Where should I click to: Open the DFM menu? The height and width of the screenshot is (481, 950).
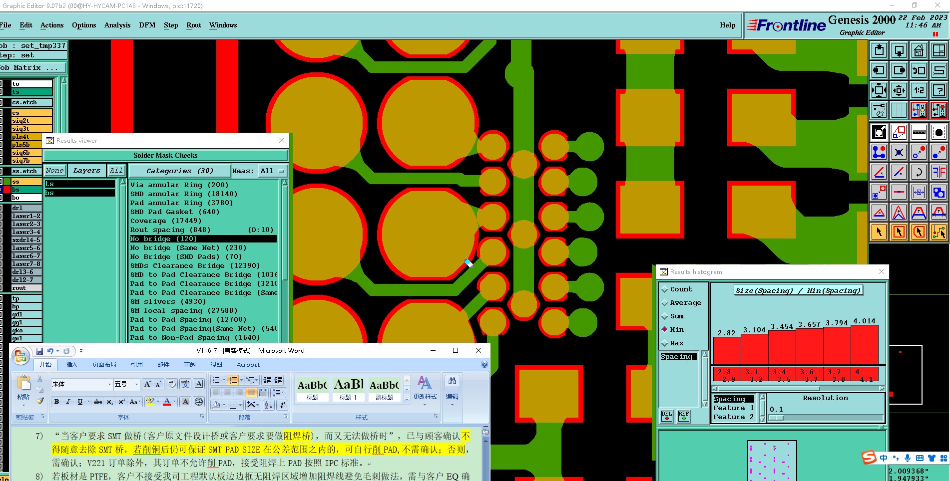[x=147, y=25]
